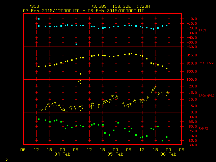Select the 06 Feb date label
216x162 pixels.
(x=168, y=154)
